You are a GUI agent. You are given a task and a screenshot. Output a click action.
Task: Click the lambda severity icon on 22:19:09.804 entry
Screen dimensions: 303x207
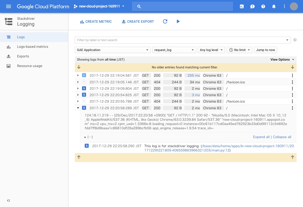pyautogui.click(x=84, y=88)
